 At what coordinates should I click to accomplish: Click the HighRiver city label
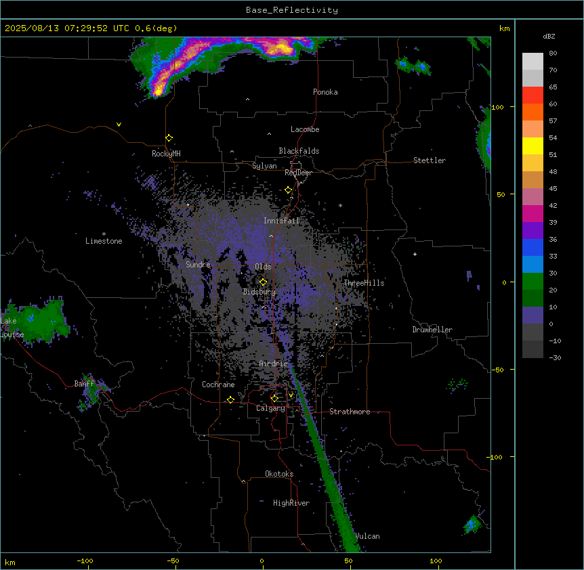point(291,503)
